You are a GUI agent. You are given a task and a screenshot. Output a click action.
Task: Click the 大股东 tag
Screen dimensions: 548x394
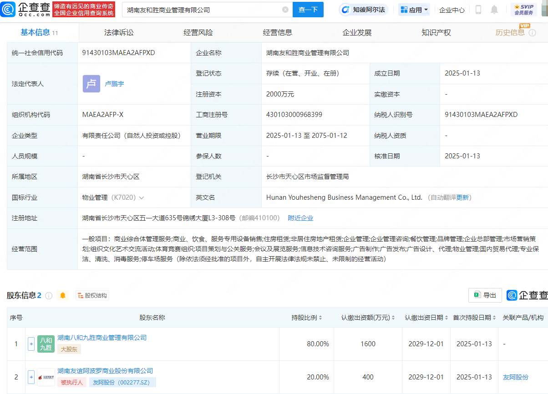(69, 349)
